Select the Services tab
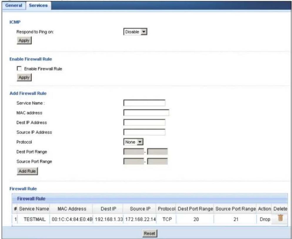The height and width of the screenshot is (239, 292). click(38, 5)
